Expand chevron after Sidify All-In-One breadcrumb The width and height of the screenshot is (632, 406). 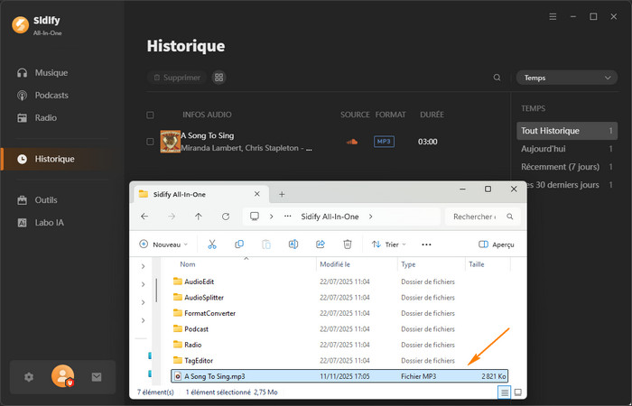[x=370, y=217]
